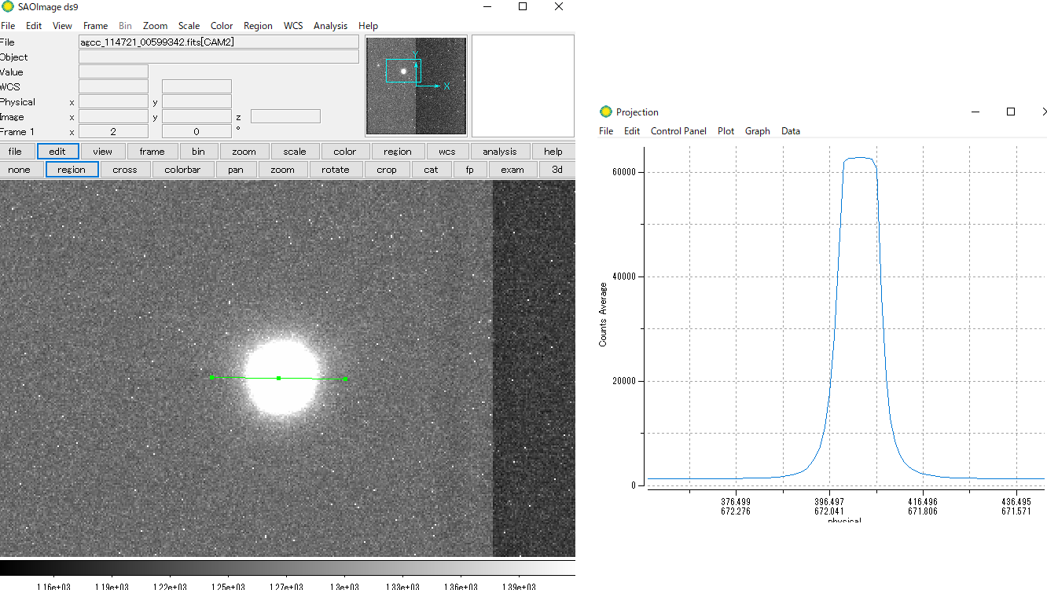Viewport: 1047px width, 608px height.
Task: Select the 'exam' edit mode button
Action: pos(512,170)
